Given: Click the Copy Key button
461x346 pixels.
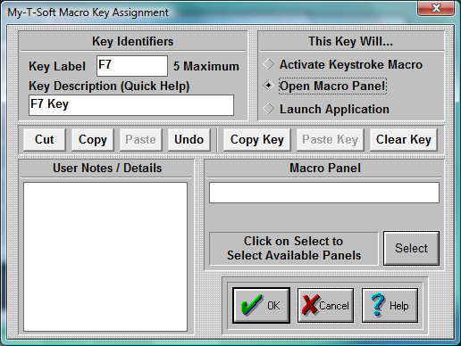Looking at the screenshot, I should pyautogui.click(x=257, y=140).
